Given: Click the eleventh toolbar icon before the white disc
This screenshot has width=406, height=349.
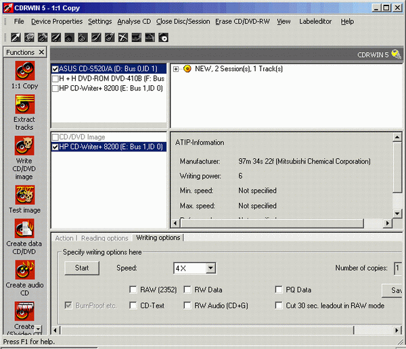Looking at the screenshot, I should (x=150, y=38).
